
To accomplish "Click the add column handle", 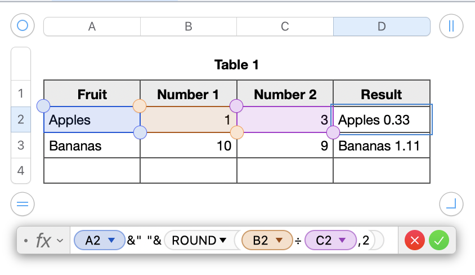I will pos(451,26).
